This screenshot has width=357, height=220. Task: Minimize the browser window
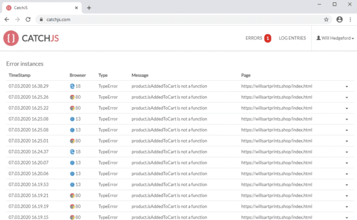click(319, 4)
